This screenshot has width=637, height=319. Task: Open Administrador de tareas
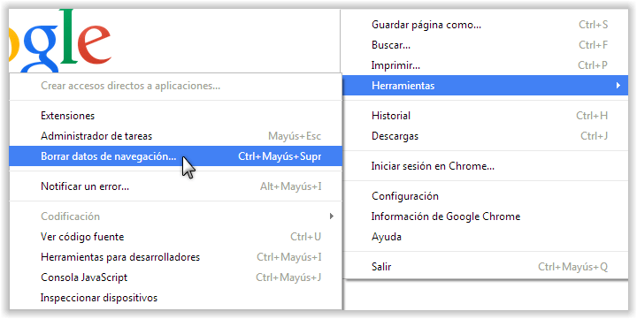175,136
